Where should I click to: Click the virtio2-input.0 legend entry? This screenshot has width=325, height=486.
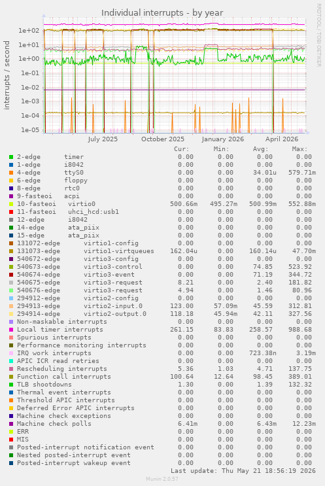click(112, 306)
